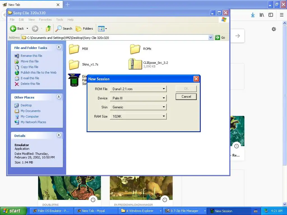Screen dimensions: 287x215
Task: Open the File menu
Action: (x=12, y=20)
